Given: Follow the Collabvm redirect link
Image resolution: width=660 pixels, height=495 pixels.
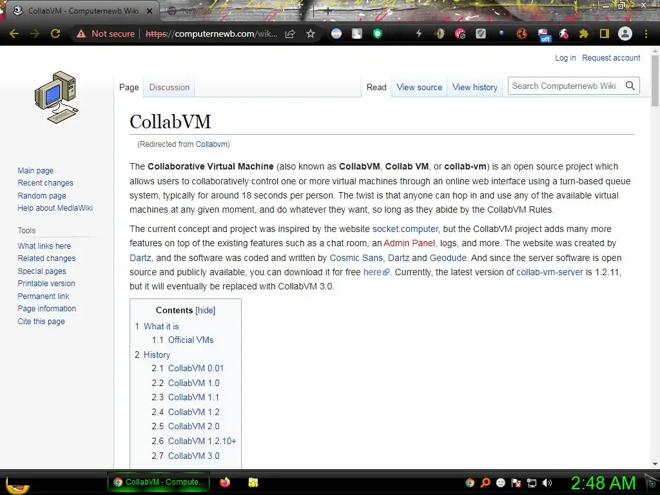Looking at the screenshot, I should 211,144.
